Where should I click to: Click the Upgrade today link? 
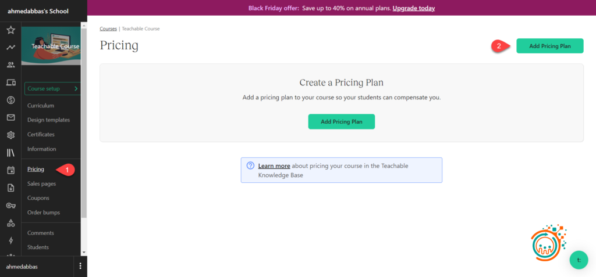click(x=414, y=8)
